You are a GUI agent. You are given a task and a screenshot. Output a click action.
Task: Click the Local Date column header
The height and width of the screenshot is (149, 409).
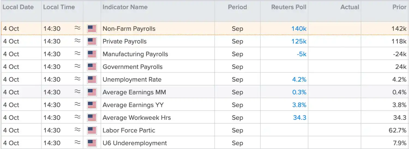click(x=18, y=7)
